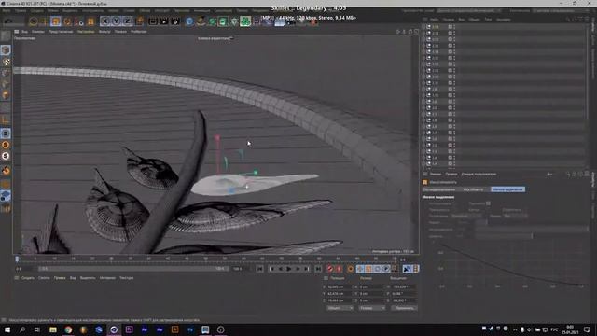597x336 pixels.
Task: Add a Cube primitive object
Action: 189,21
